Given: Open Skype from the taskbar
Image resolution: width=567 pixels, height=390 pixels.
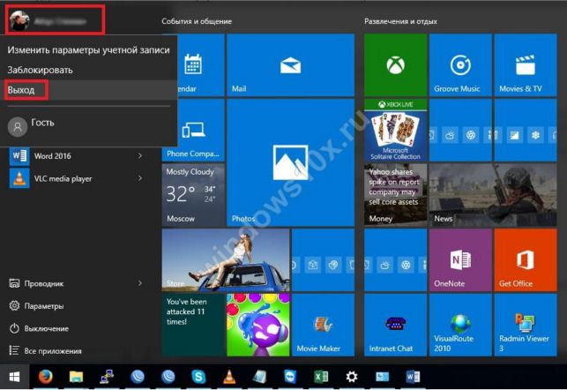Looking at the screenshot, I should pyautogui.click(x=198, y=377).
